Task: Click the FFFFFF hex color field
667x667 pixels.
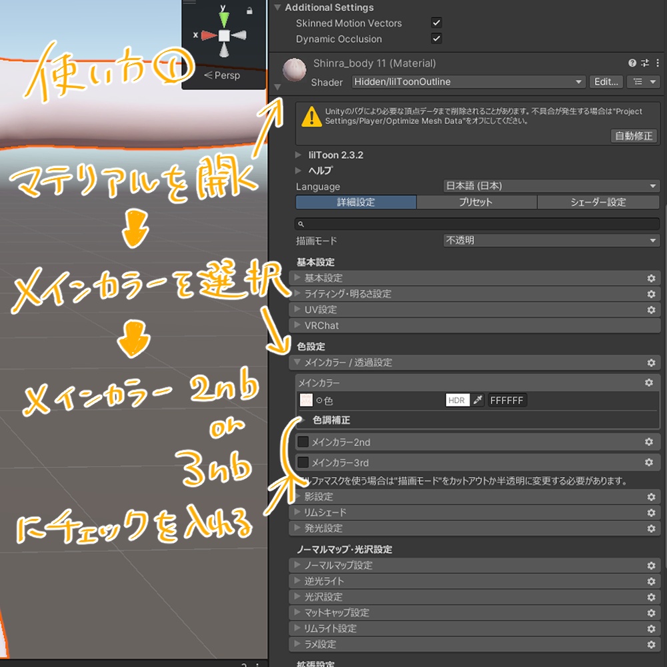Action: (507, 400)
